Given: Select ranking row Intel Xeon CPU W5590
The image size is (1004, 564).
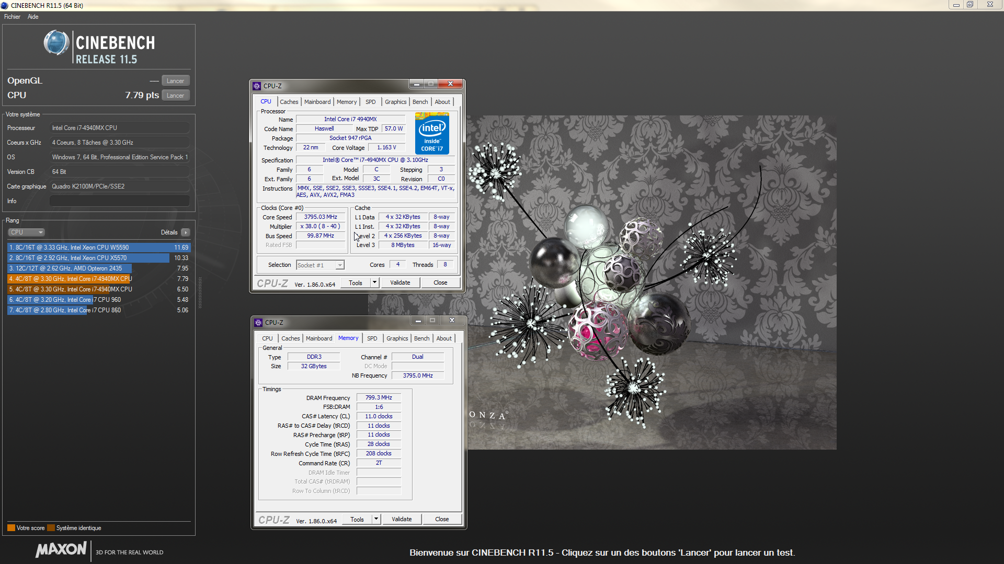Looking at the screenshot, I should click(x=98, y=248).
